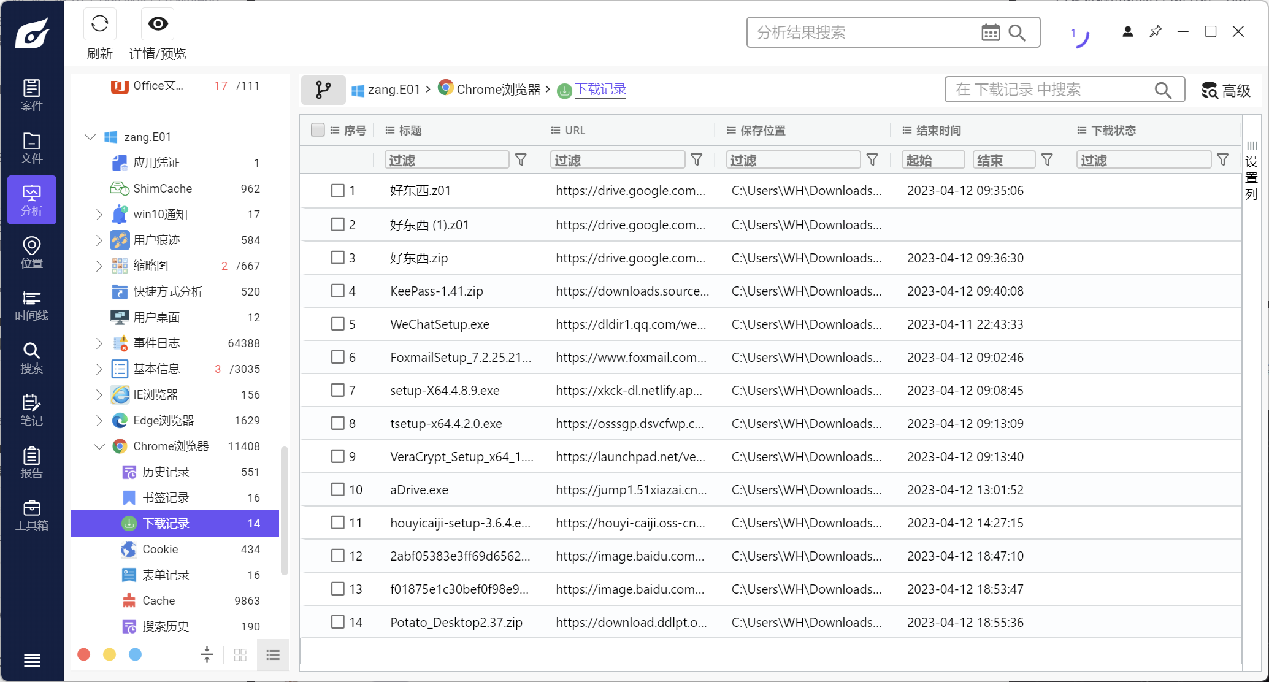Open the 案件 sidebar section
Viewport: 1269px width, 682px height.
(32, 95)
